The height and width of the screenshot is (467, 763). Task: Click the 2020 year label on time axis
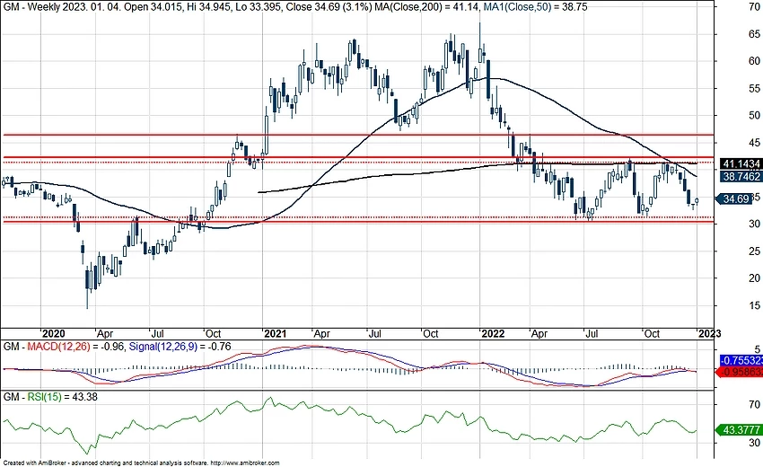(x=54, y=333)
